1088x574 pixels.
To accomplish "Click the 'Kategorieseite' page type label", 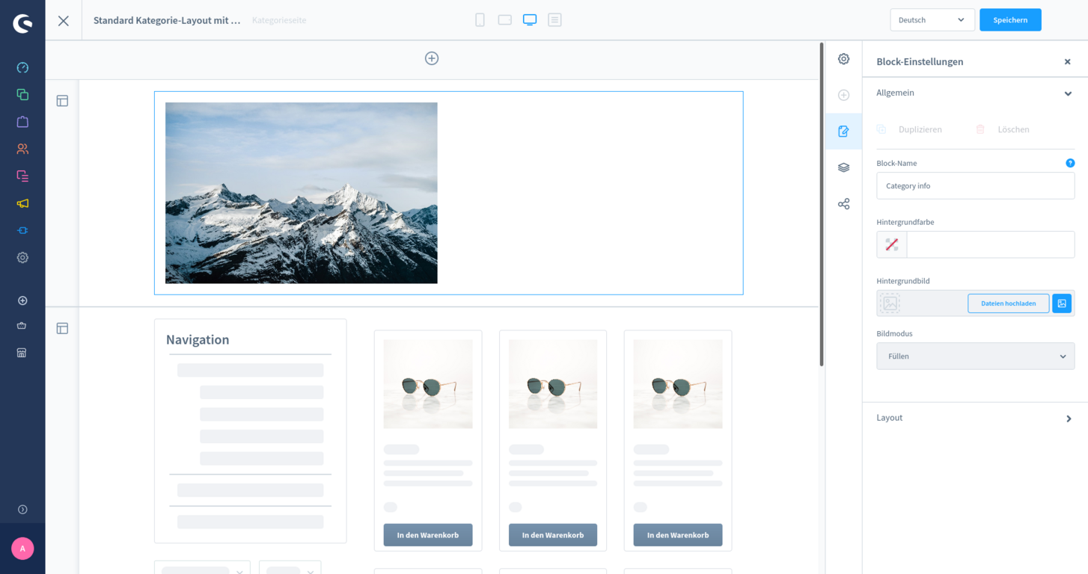I will 279,20.
